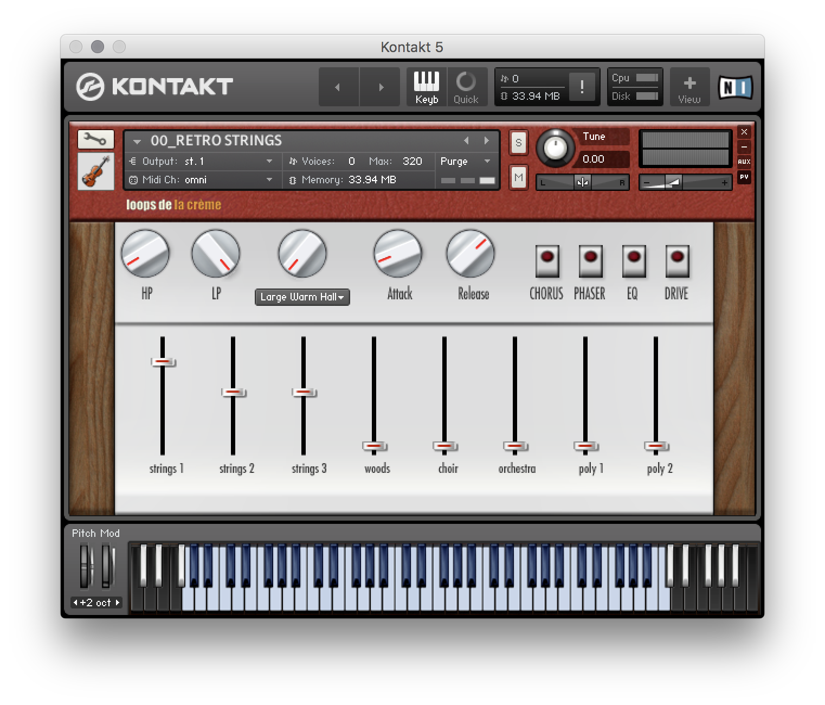Show the AUX send controls
Image resolution: width=825 pixels, height=705 pixels.
tap(744, 162)
